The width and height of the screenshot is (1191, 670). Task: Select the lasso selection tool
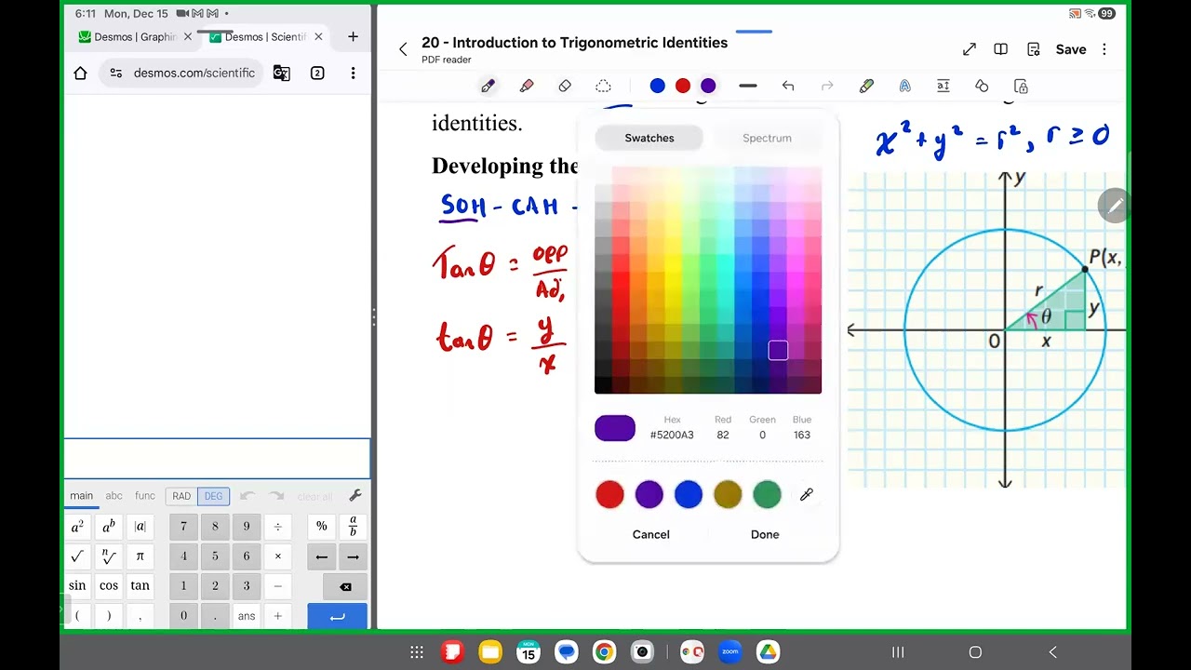(603, 86)
